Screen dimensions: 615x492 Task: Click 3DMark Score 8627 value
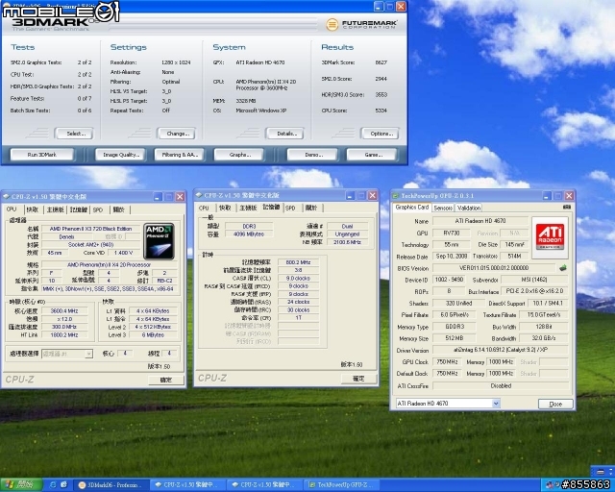(381, 62)
